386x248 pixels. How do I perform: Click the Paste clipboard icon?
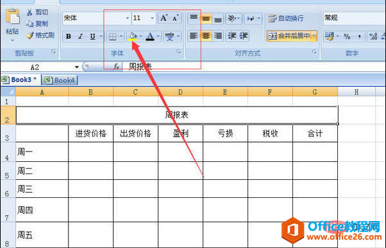coord(13,17)
